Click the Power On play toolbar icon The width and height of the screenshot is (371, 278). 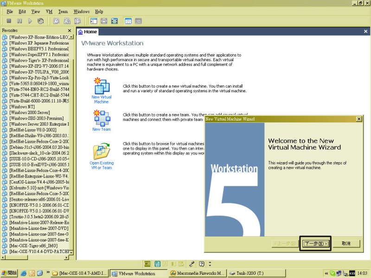pyautogui.click(x=30, y=21)
